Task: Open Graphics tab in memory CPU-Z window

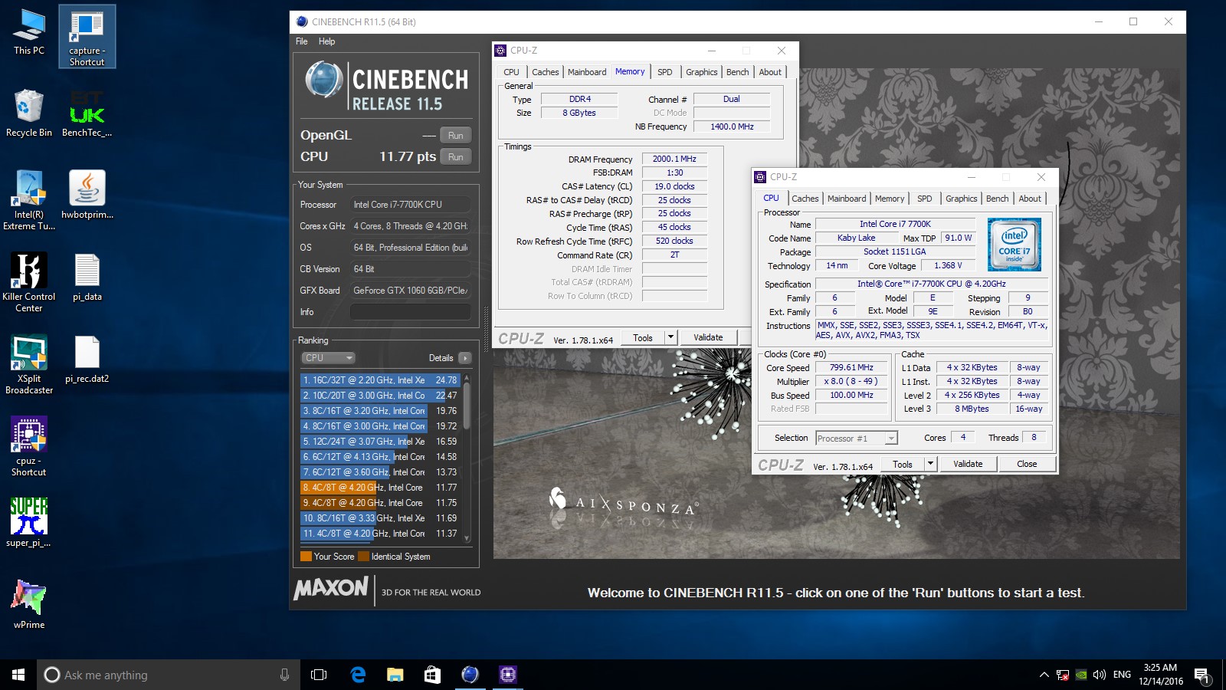Action: (702, 72)
